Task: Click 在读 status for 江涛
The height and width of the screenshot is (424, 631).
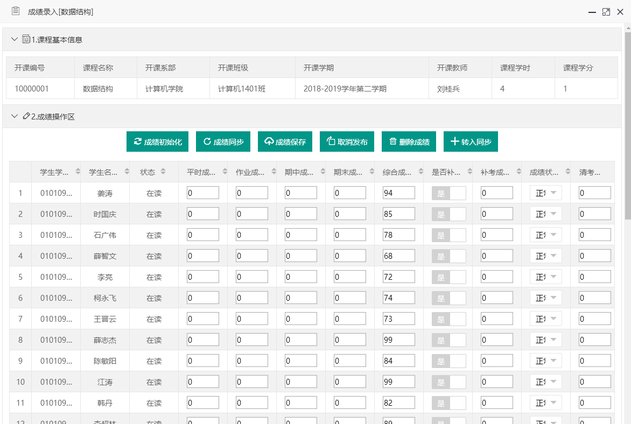Action: pos(154,382)
